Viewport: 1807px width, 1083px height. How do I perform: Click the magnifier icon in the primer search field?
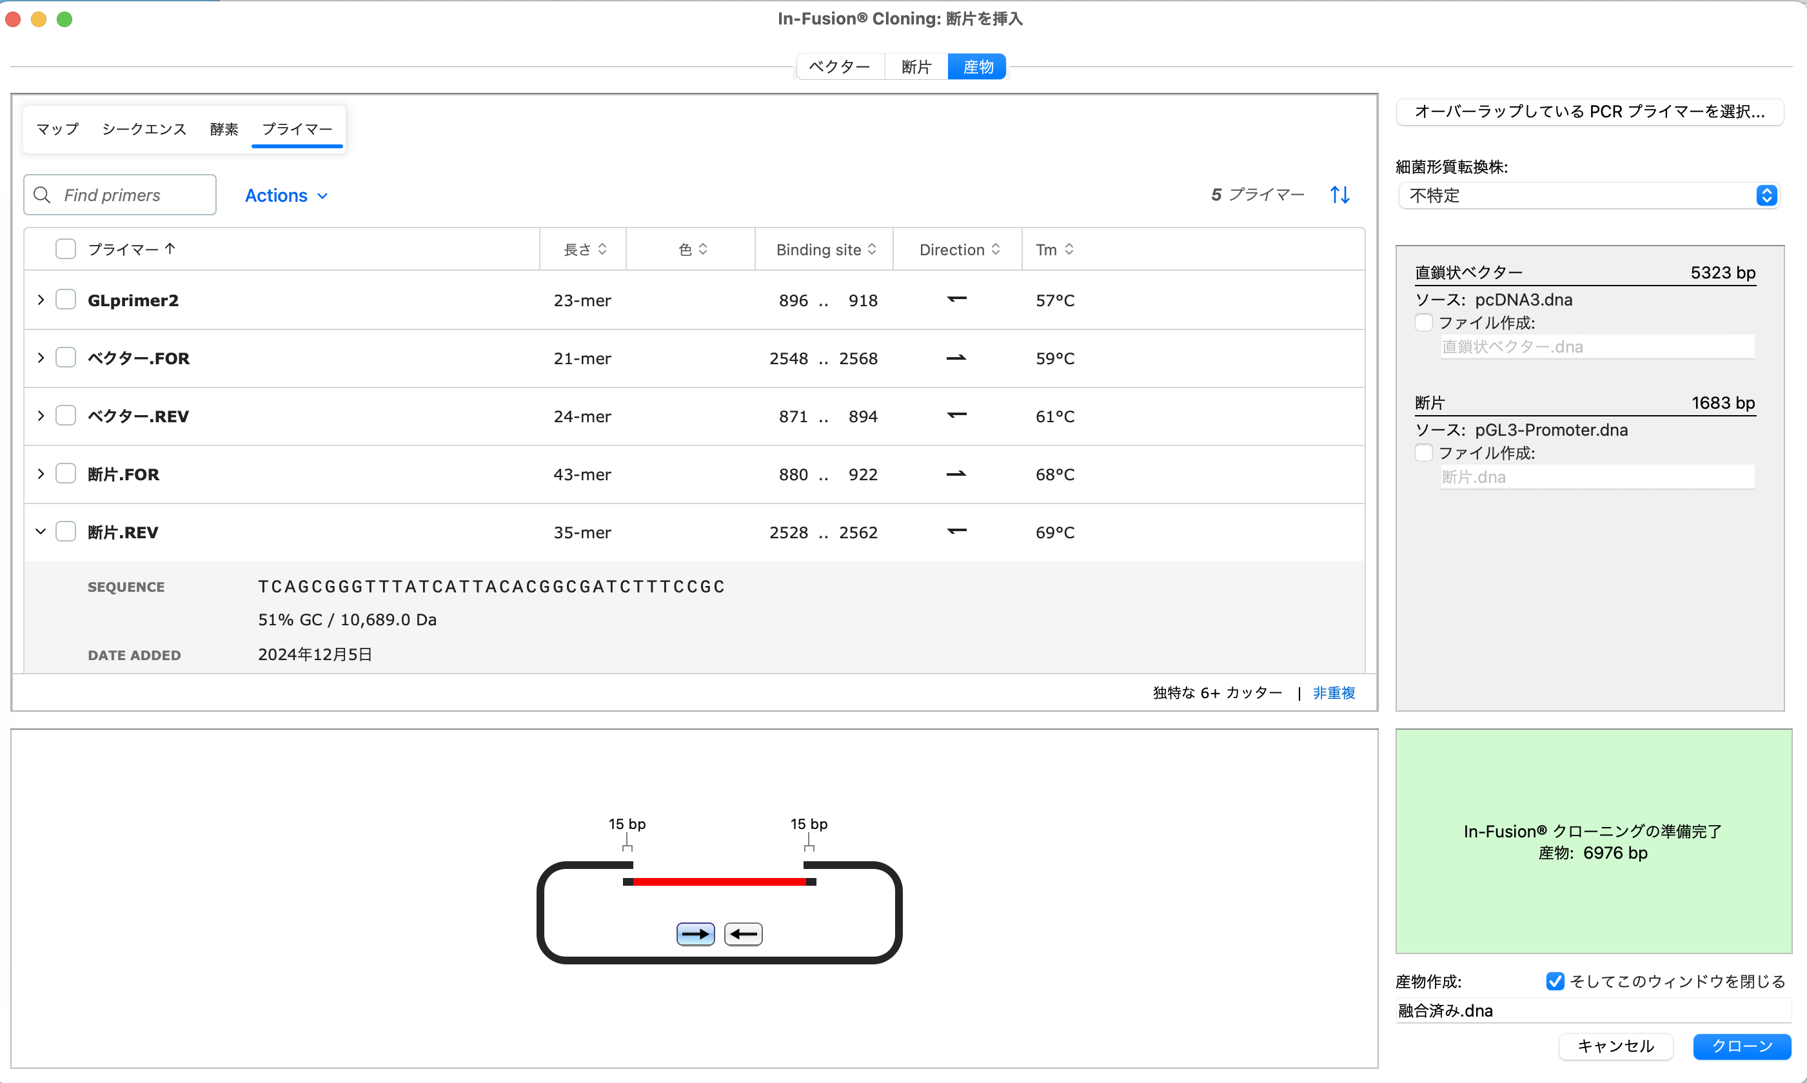pos(42,195)
